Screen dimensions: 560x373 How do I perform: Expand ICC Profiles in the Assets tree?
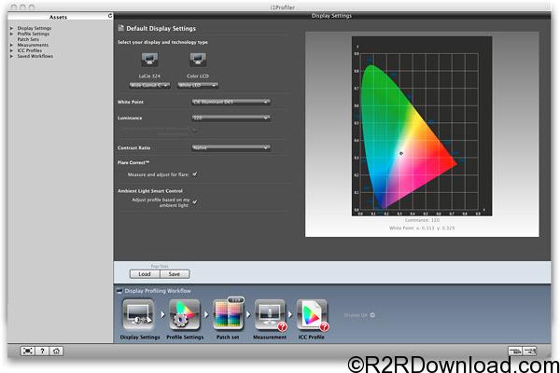[x=11, y=50]
